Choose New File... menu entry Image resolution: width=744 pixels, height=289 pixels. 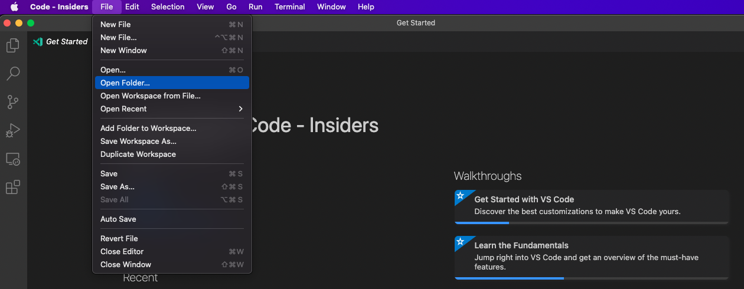tap(172, 37)
